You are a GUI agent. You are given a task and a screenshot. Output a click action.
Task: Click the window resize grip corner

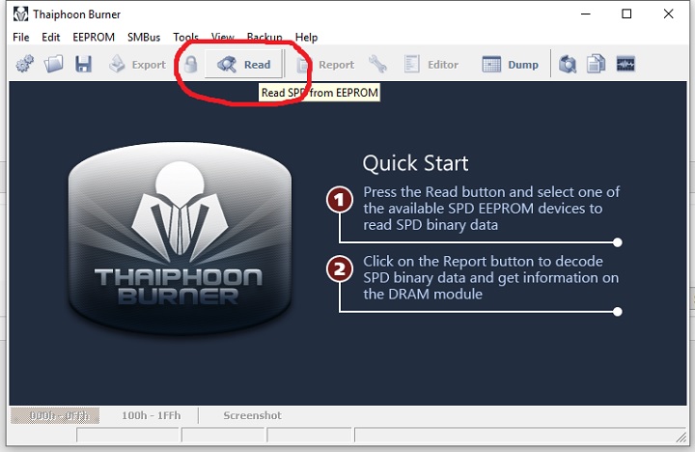coord(681,438)
